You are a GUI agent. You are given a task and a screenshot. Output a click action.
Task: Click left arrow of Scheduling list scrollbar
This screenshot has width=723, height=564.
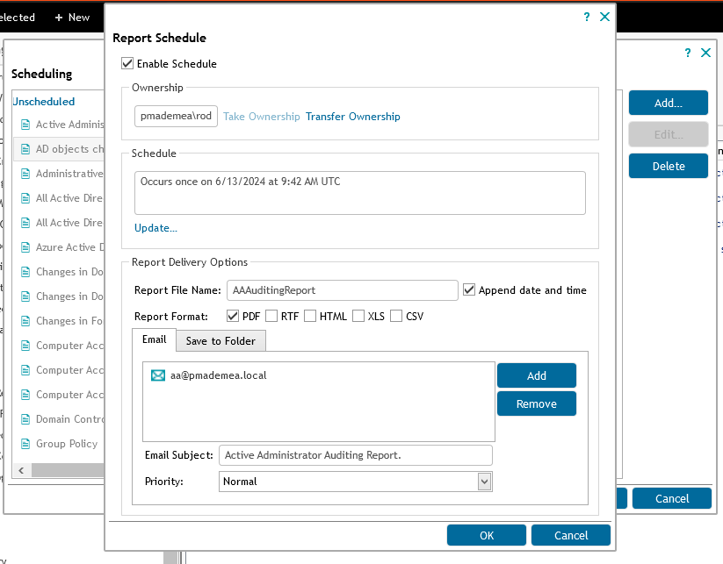point(21,470)
